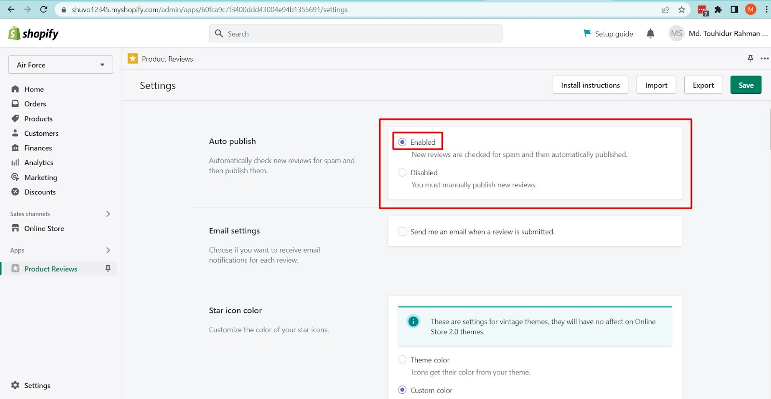The height and width of the screenshot is (399, 771).
Task: Open the red extension icon with the badge
Action: (x=703, y=10)
